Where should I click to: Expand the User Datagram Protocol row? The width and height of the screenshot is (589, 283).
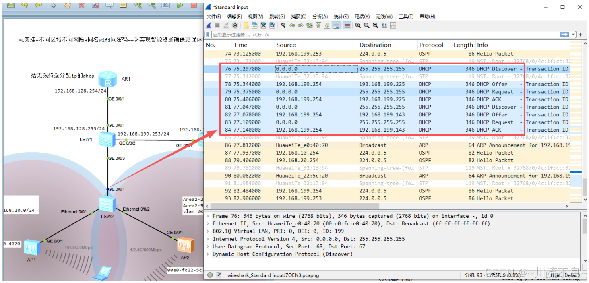207,247
